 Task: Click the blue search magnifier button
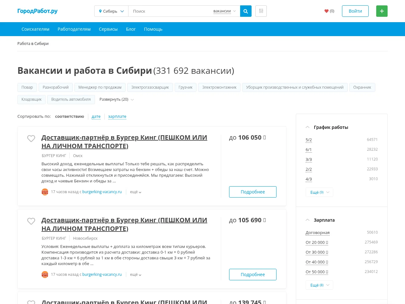pos(246,11)
